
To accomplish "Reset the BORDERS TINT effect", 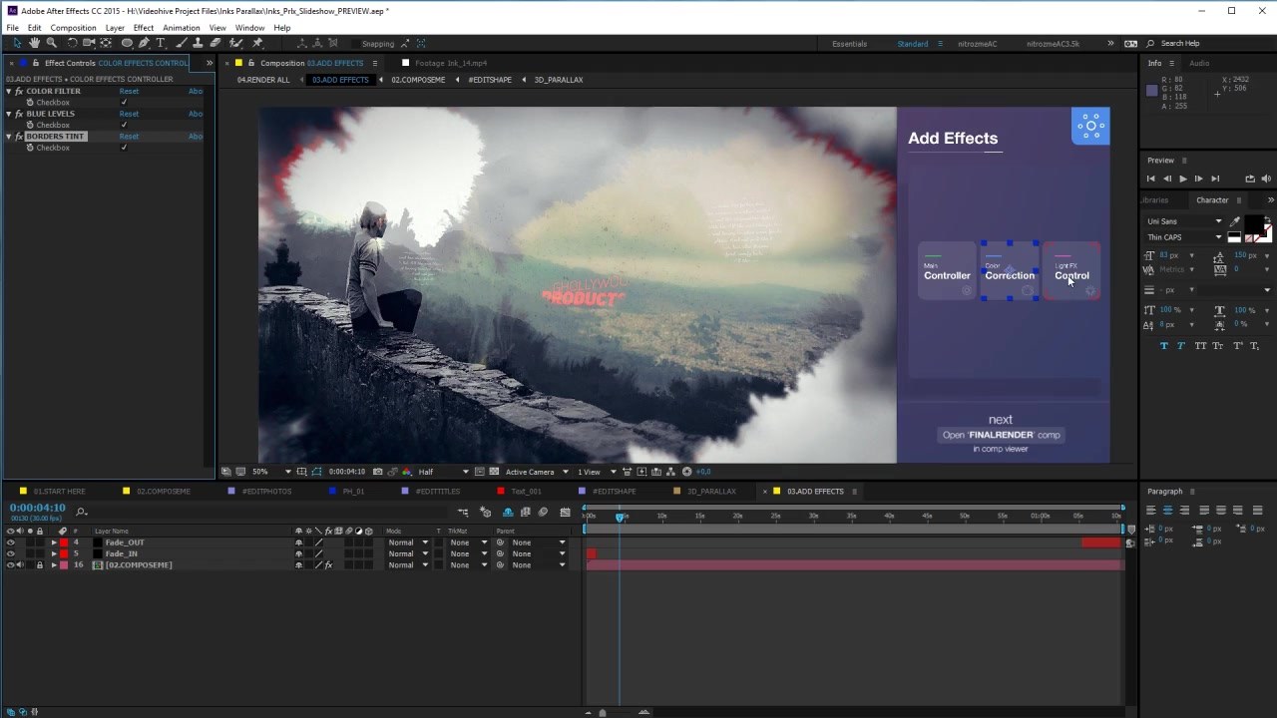I will coord(129,136).
